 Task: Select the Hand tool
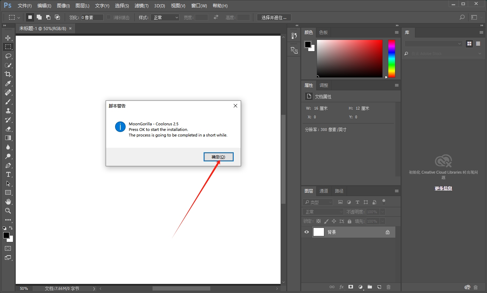[x=8, y=201]
